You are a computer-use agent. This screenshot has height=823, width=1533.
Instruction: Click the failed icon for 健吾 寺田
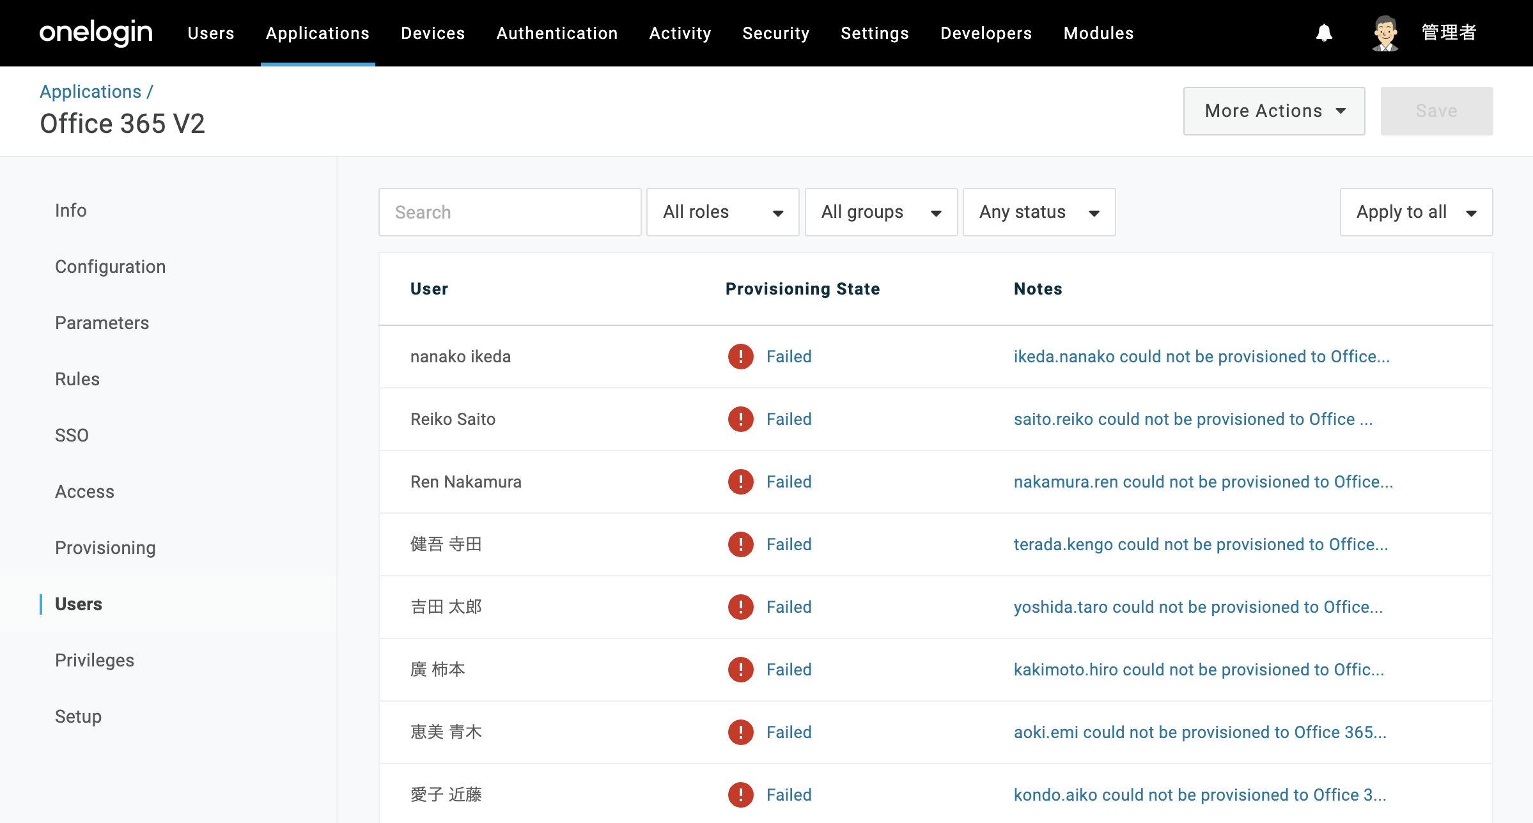point(740,544)
